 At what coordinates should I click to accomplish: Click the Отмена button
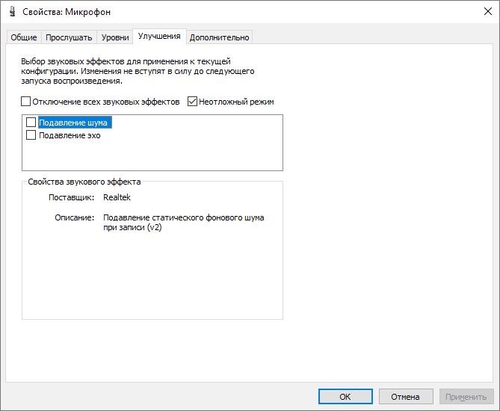coord(406,397)
